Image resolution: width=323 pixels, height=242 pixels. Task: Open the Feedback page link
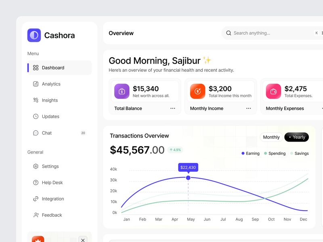tap(59, 215)
